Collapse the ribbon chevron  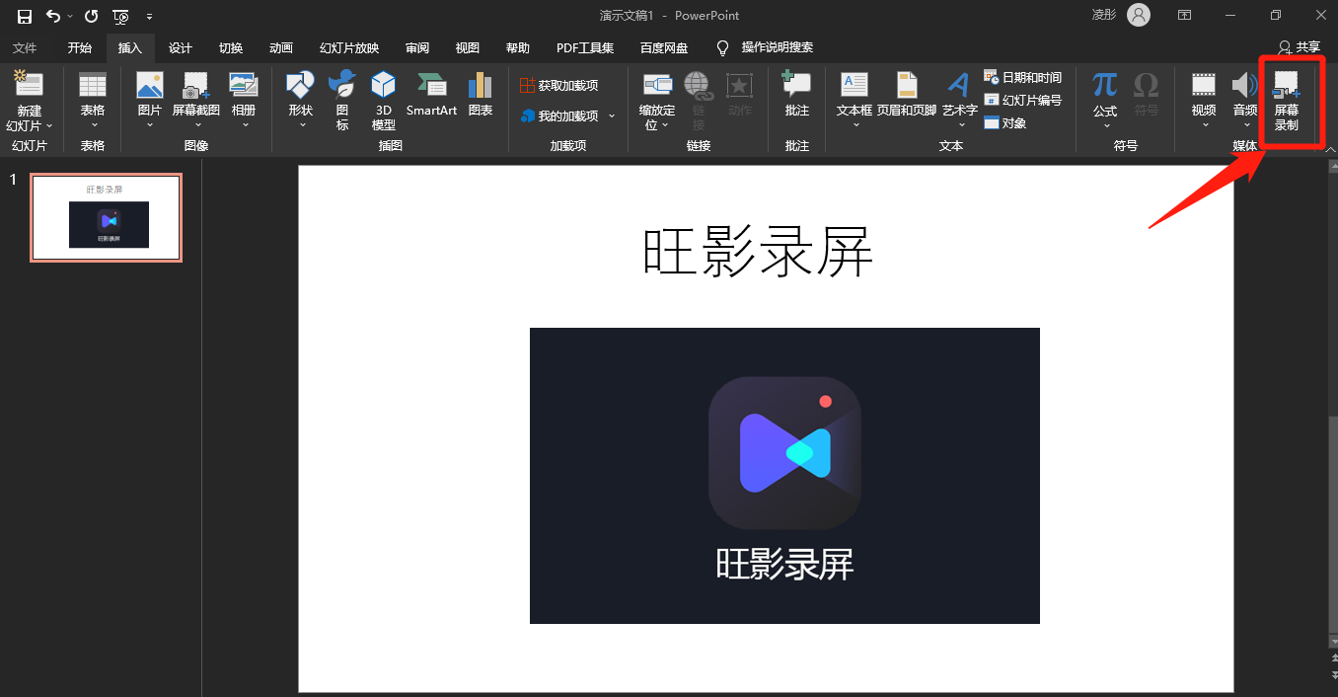(x=1329, y=149)
